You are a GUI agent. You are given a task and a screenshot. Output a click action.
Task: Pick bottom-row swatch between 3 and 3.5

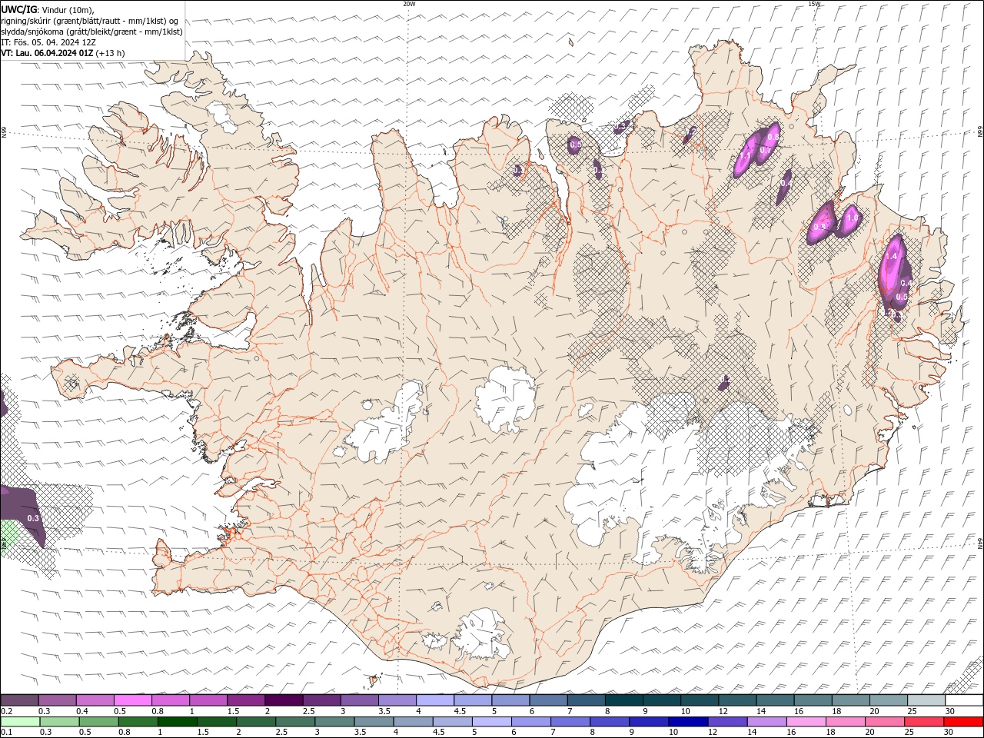(335, 722)
